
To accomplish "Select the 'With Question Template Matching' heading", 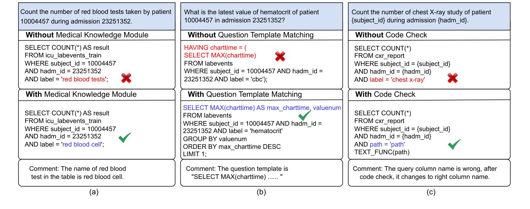I will [245, 94].
